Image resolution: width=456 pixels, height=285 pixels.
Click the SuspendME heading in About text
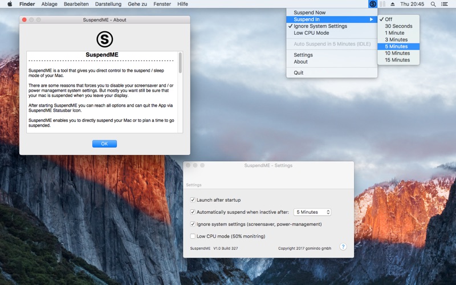tap(102, 55)
